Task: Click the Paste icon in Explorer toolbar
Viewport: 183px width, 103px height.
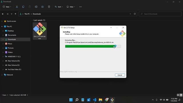Action: coord(30,7)
